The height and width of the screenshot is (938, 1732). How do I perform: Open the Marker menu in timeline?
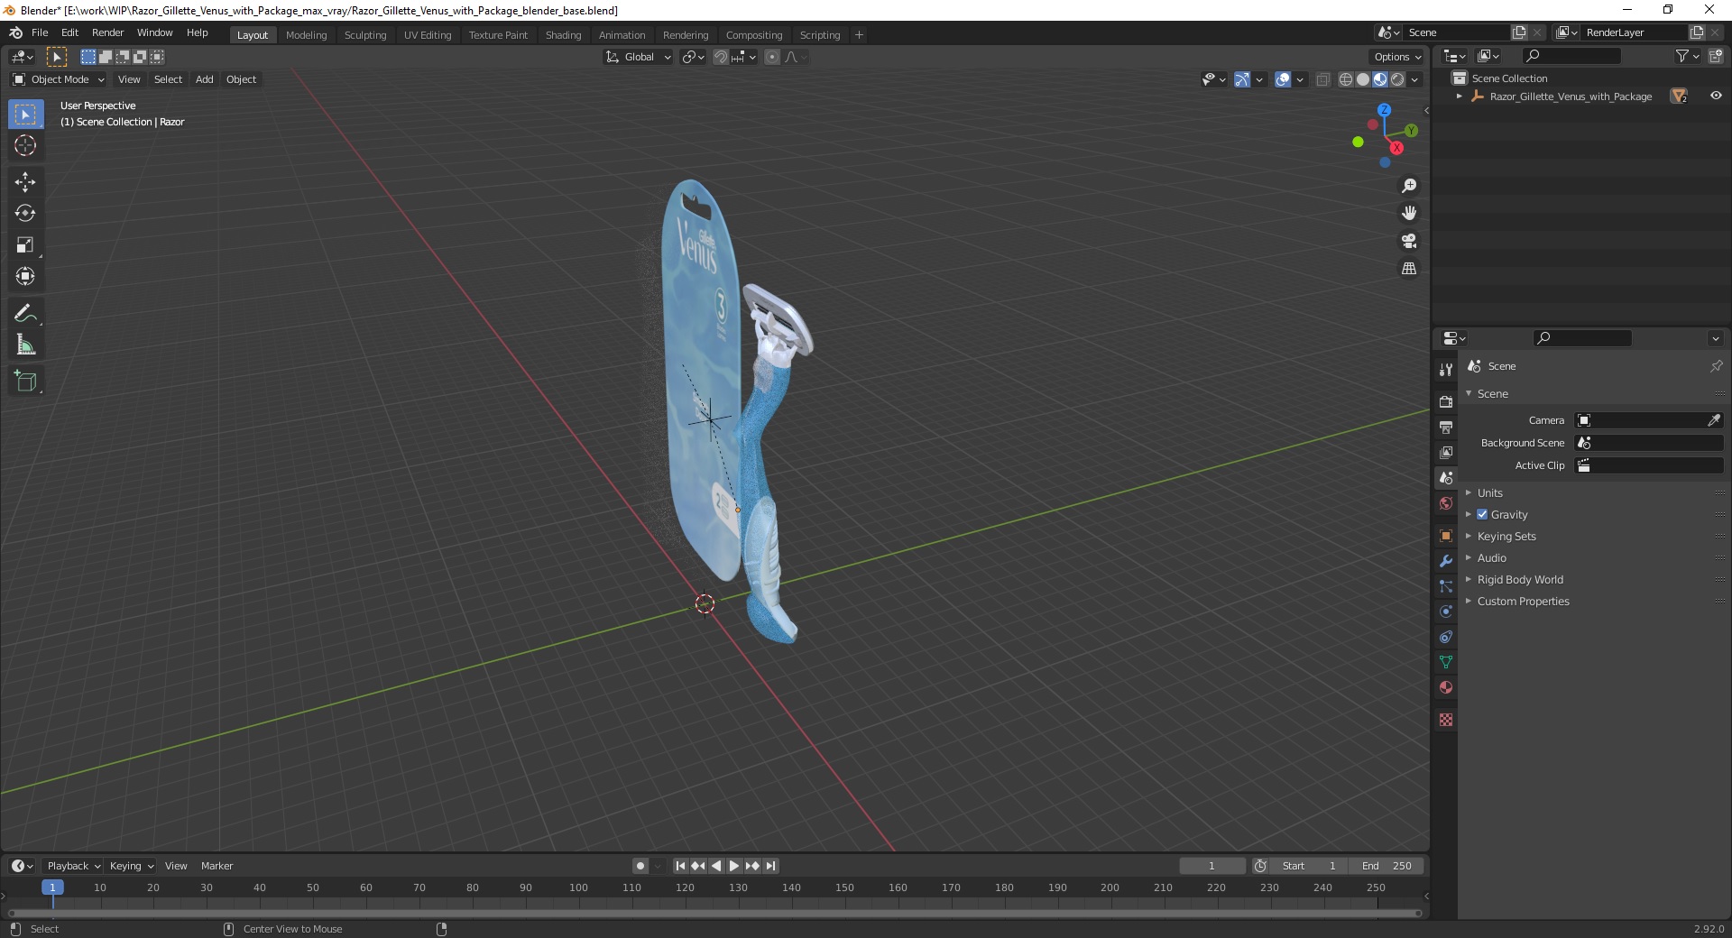click(216, 866)
